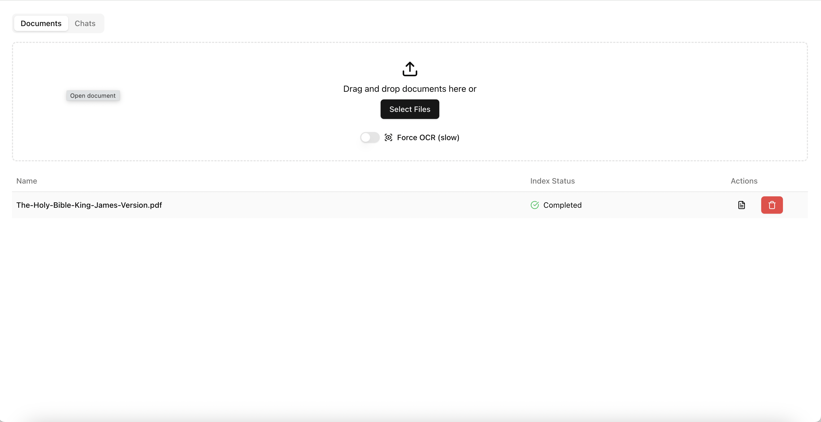This screenshot has width=821, height=422.
Task: Click the Open document tooltip
Action: pos(93,96)
